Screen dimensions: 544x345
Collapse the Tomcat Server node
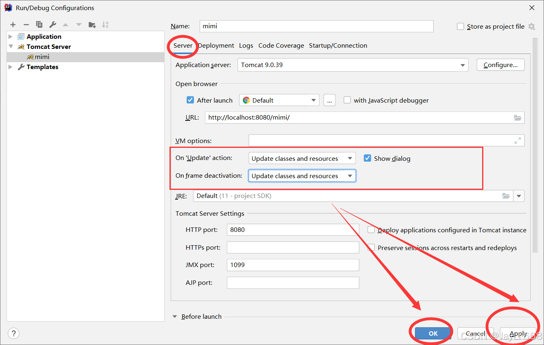tap(11, 47)
